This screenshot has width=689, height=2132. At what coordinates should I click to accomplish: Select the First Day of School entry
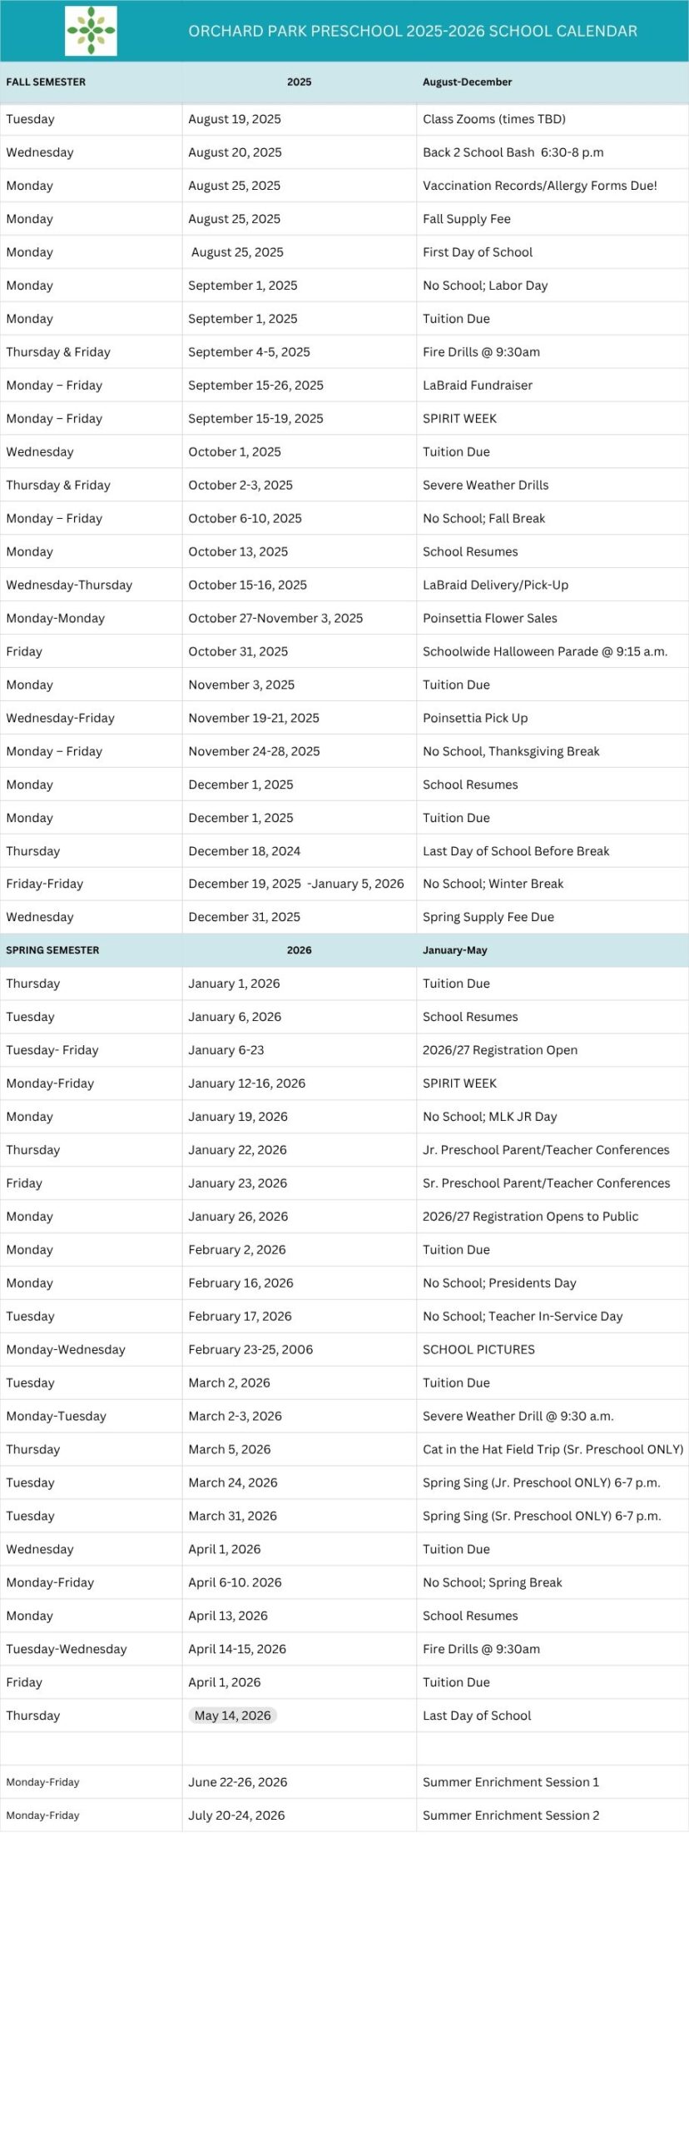click(x=477, y=252)
